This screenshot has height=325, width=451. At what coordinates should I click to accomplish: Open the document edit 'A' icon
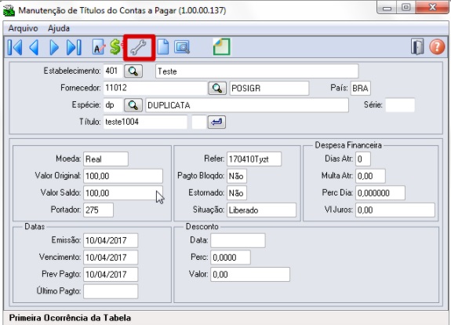99,47
